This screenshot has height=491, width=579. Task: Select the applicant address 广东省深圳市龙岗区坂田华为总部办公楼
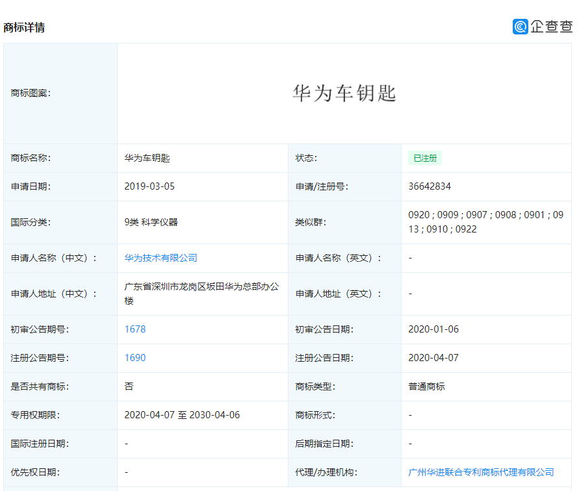201,294
